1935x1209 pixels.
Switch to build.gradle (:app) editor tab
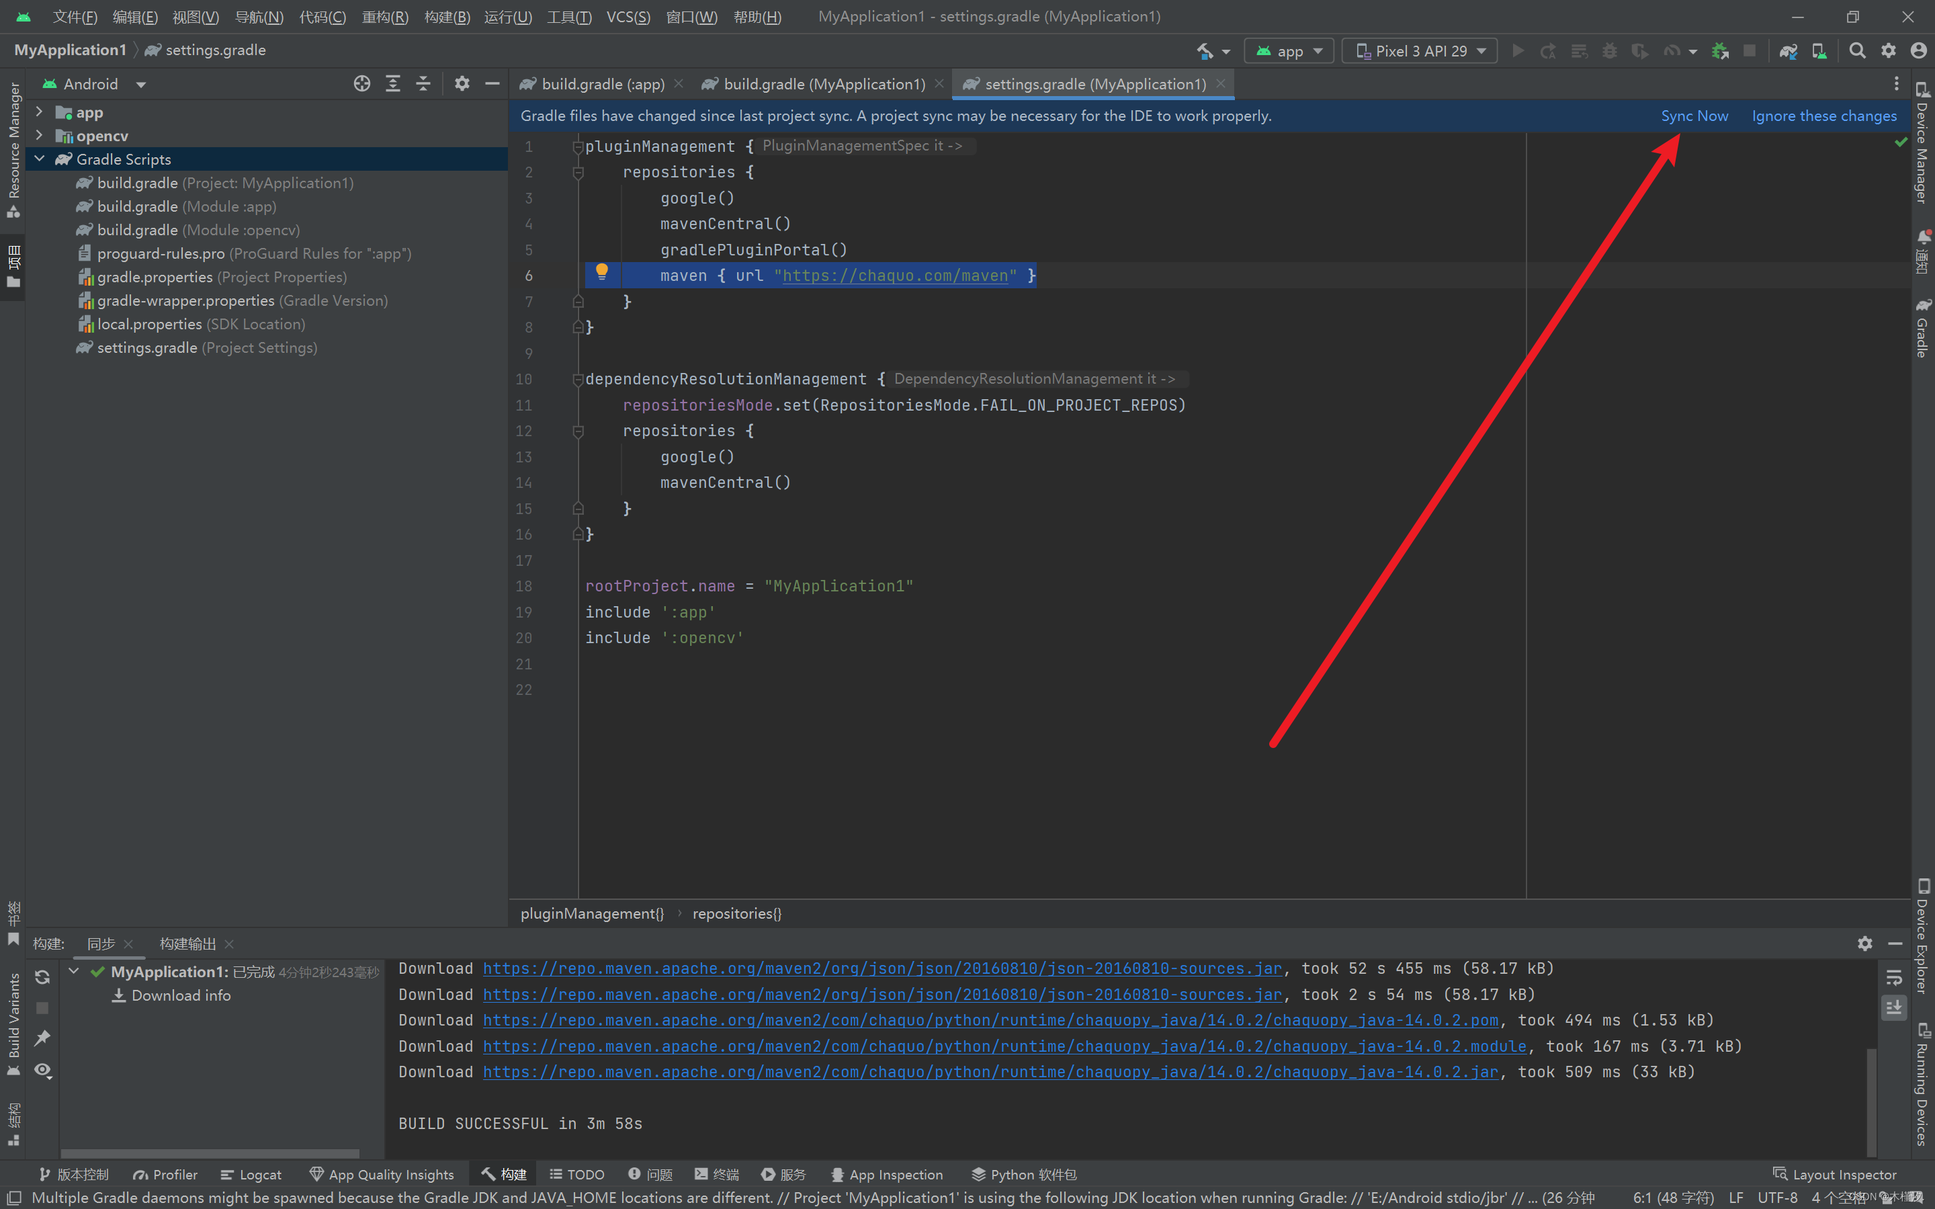coord(602,84)
